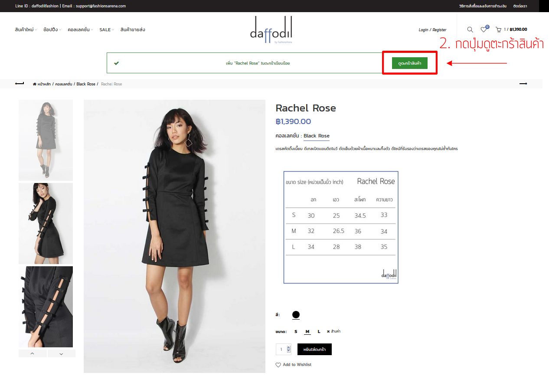The height and width of the screenshot is (379, 549).
Task: Open the shopping cart icon in header
Action: [x=499, y=29]
